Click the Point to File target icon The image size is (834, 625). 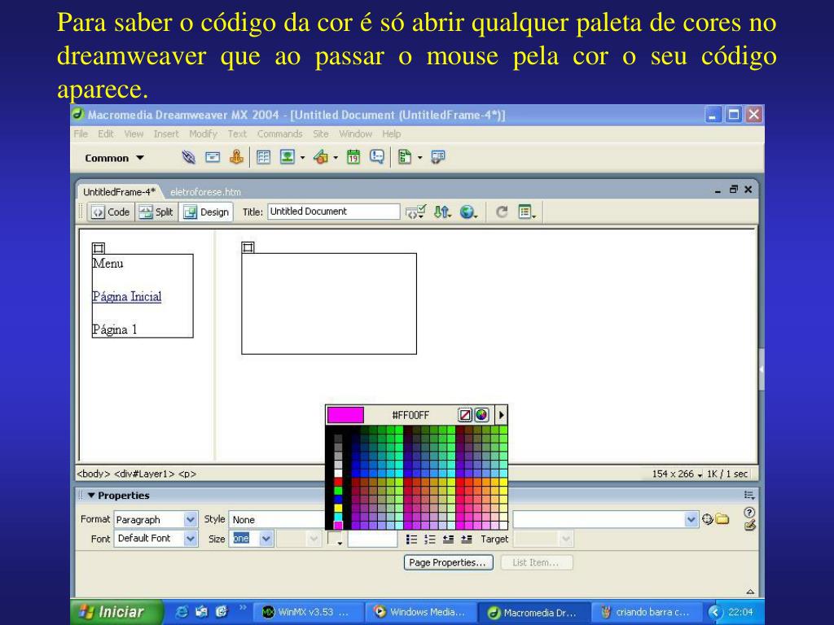[x=707, y=519]
